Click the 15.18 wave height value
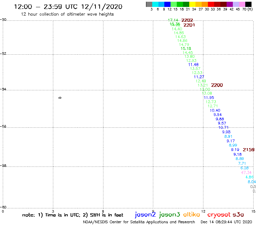Viewport: 256px width, 225px height. pos(186,48)
